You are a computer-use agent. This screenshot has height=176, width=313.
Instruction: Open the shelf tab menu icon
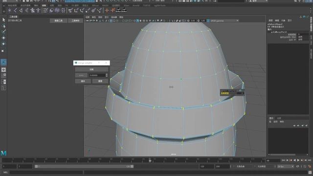[4, 5]
